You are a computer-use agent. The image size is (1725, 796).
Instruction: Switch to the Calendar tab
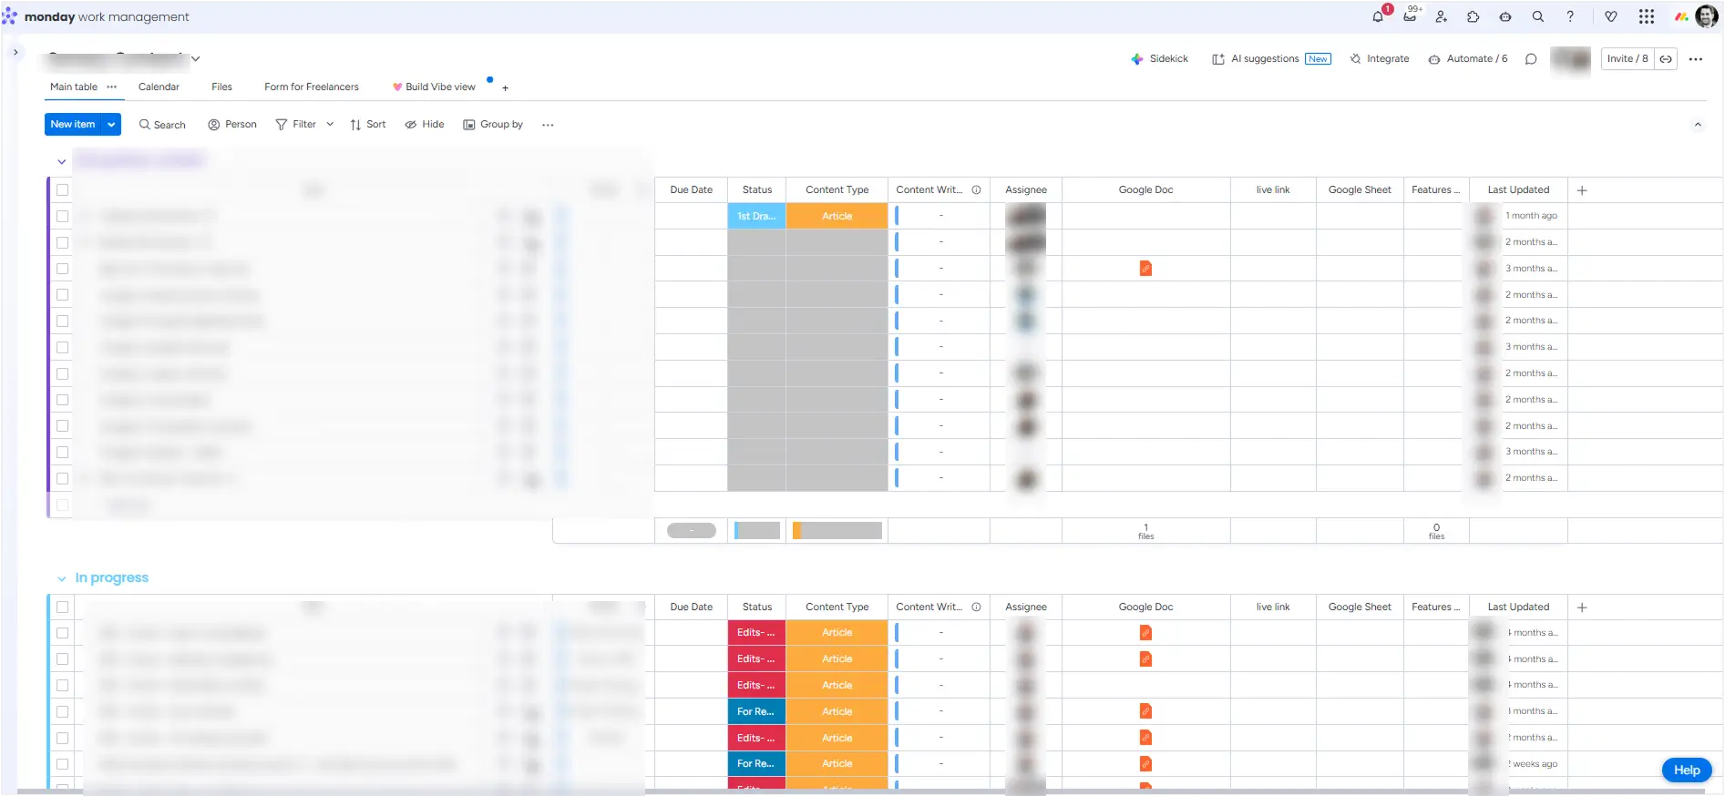(x=159, y=87)
